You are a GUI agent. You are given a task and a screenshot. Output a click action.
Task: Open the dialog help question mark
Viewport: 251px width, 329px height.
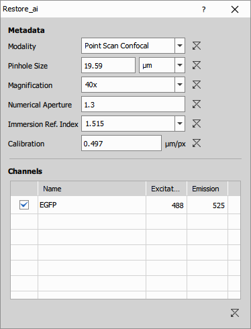point(203,9)
